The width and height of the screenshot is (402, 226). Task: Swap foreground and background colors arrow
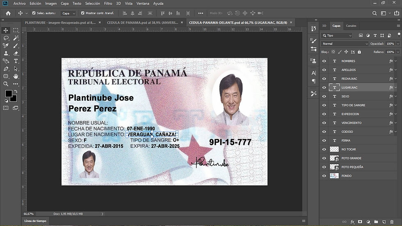16,91
